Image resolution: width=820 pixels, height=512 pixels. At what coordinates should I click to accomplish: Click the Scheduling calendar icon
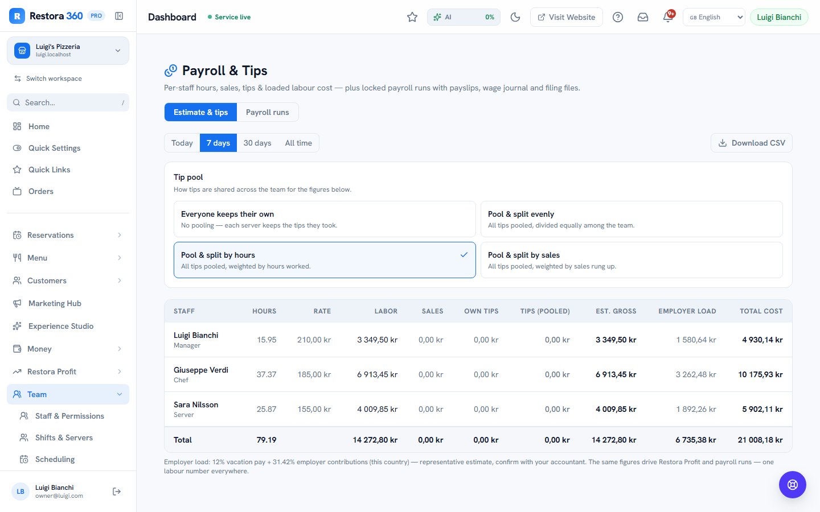24,459
